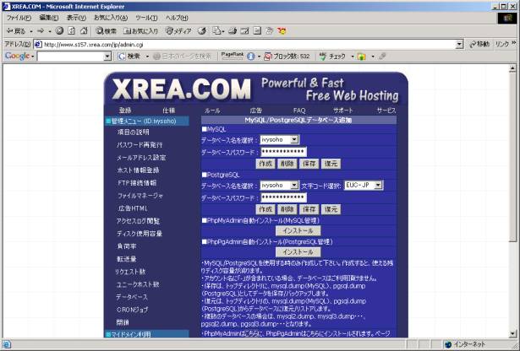520x351 pixels.
Task: Open the ファイル(F) menu
Action: tap(19, 18)
